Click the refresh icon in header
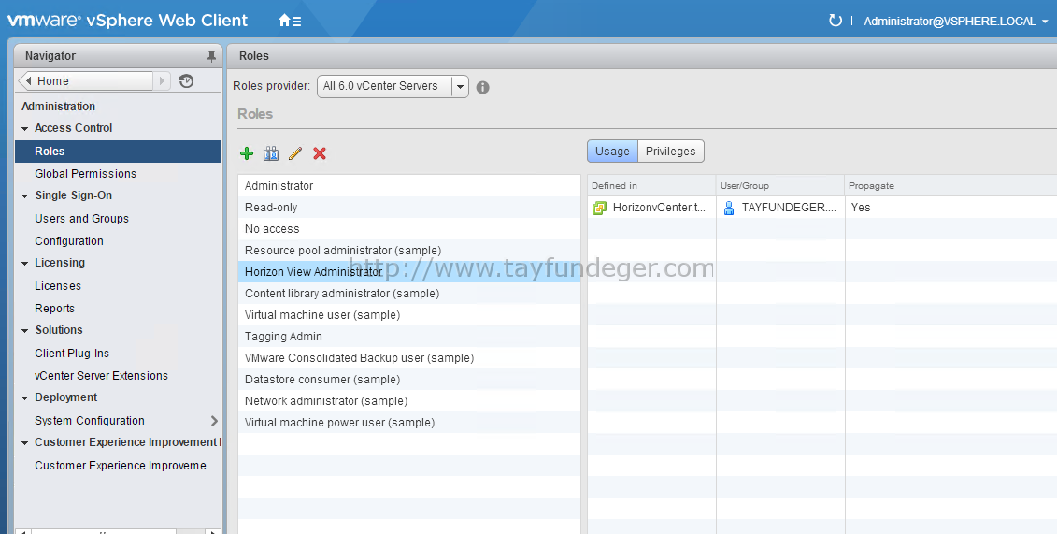1057x534 pixels. [x=836, y=21]
